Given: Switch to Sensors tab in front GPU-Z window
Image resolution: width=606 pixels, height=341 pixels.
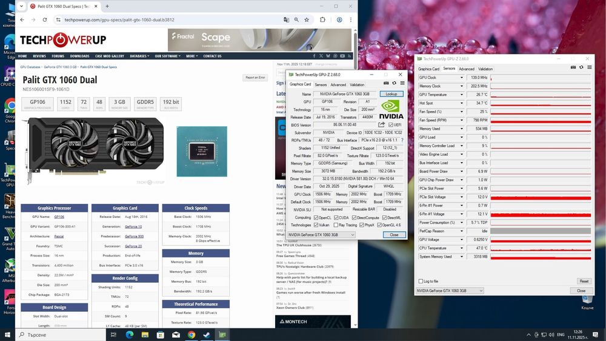Looking at the screenshot, I should point(321,85).
